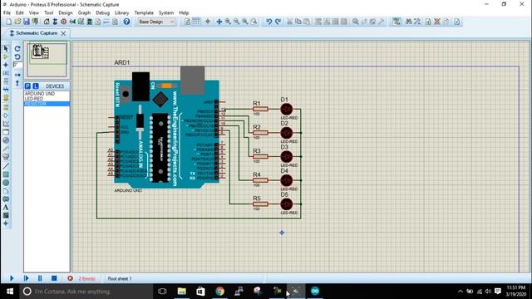Select LED D3 in the schematic
The width and height of the screenshot is (532, 299).
286,157
